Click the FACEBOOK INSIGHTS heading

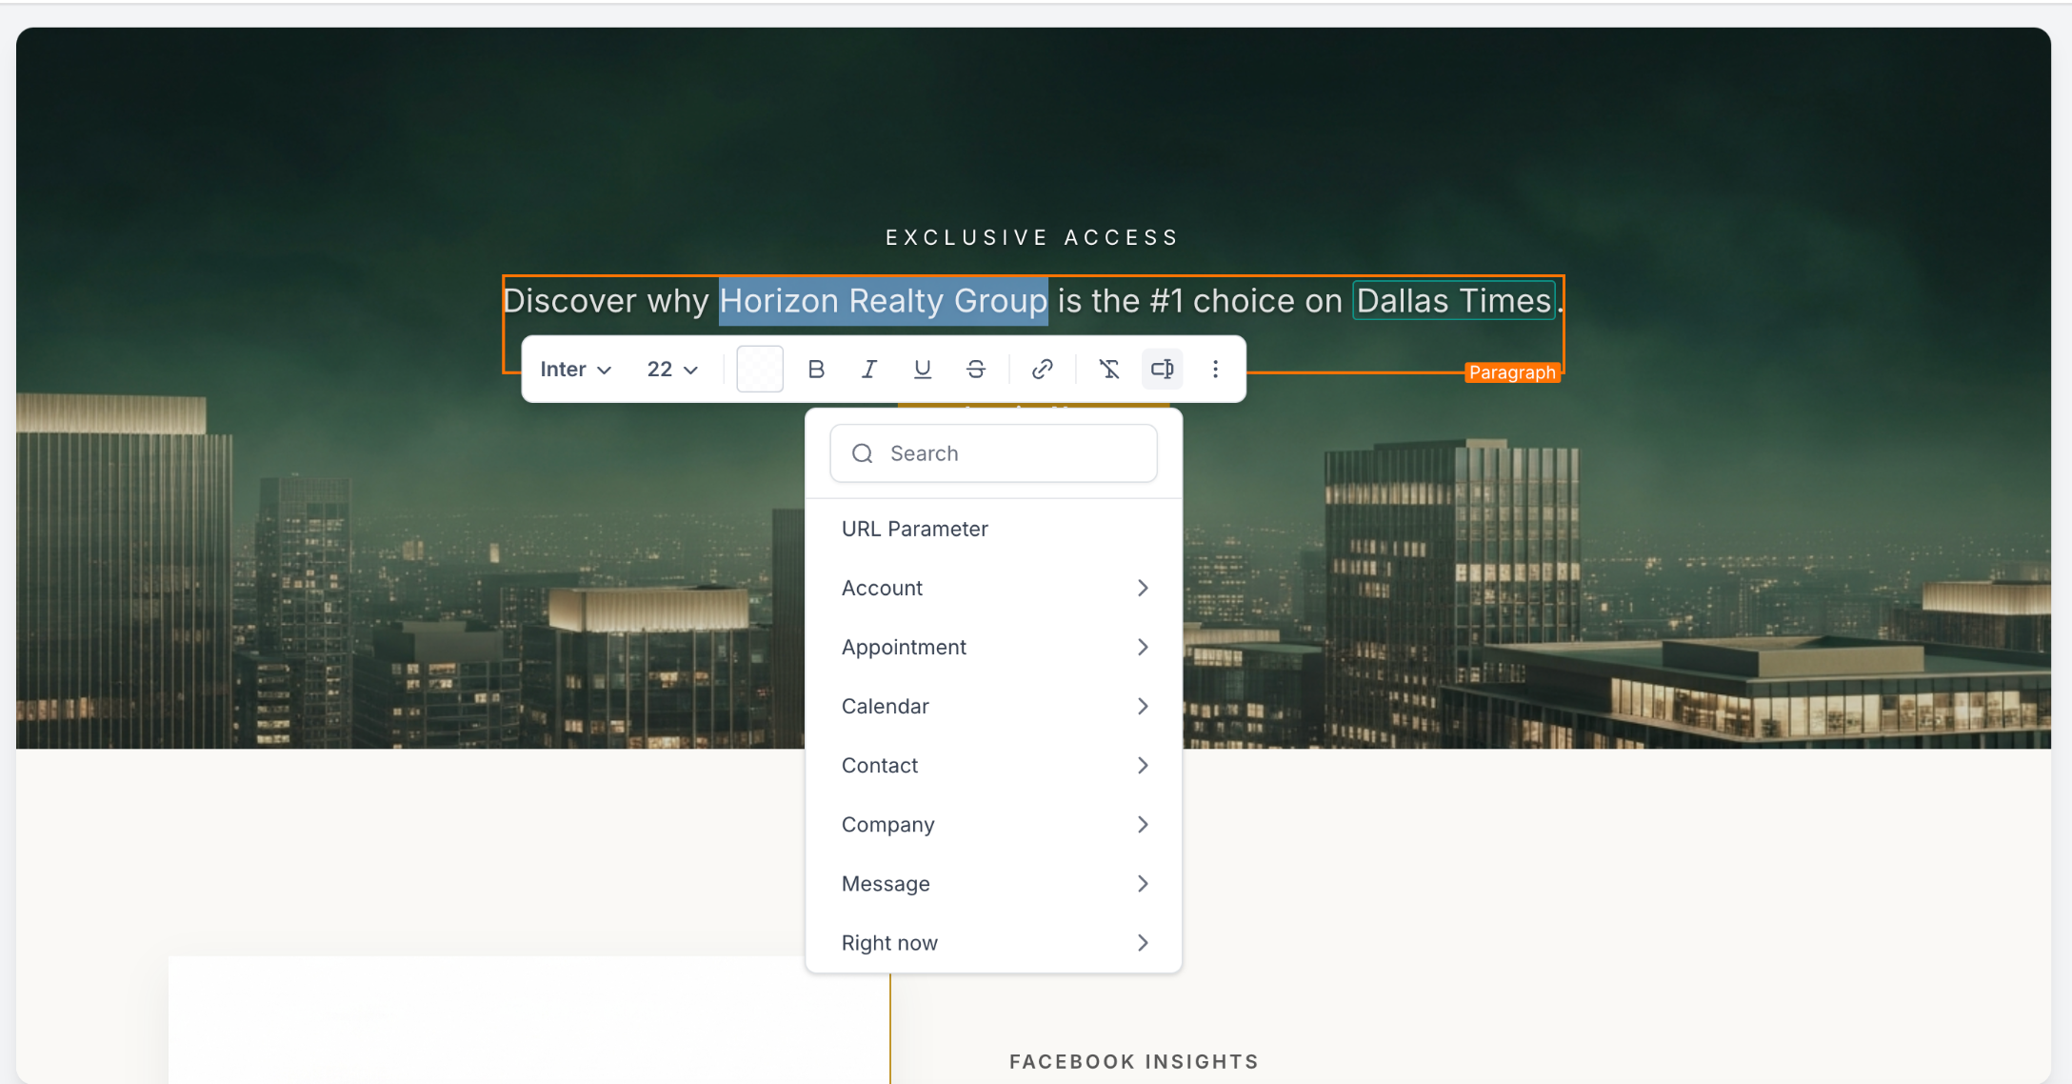1134,1061
